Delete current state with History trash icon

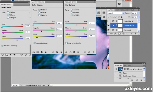[141, 80]
